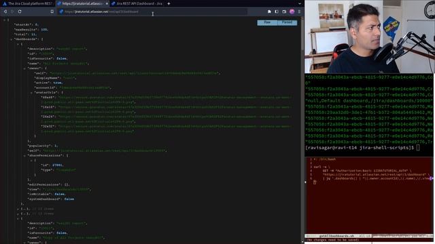Image resolution: width=435 pixels, height=244 pixels.
Task: Click the terminal prompt ravisagar@ravi-t14
Action: coord(360,148)
